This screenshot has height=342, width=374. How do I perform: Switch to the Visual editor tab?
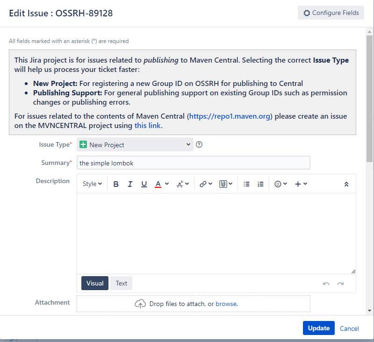(95, 283)
